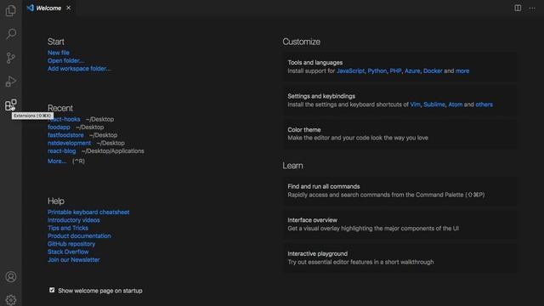
Task: Click Join our Newsletter link
Action: pos(74,260)
